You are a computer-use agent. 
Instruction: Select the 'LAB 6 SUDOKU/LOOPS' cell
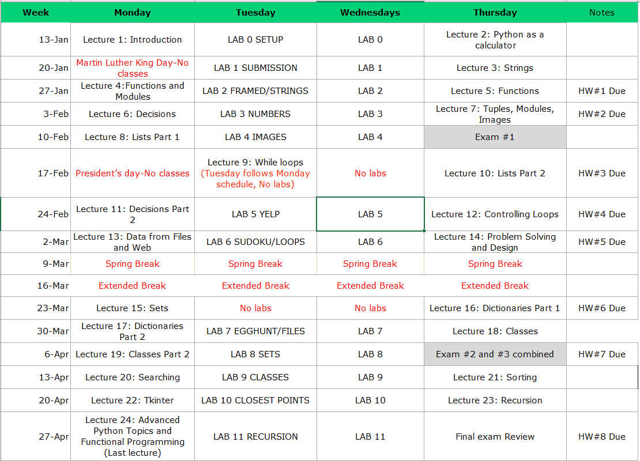[x=255, y=242]
